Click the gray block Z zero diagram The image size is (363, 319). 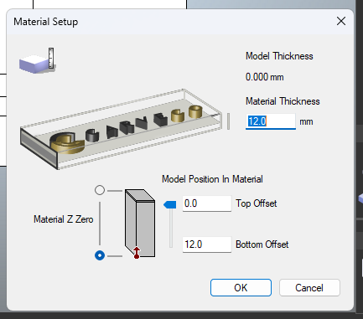coord(140,224)
